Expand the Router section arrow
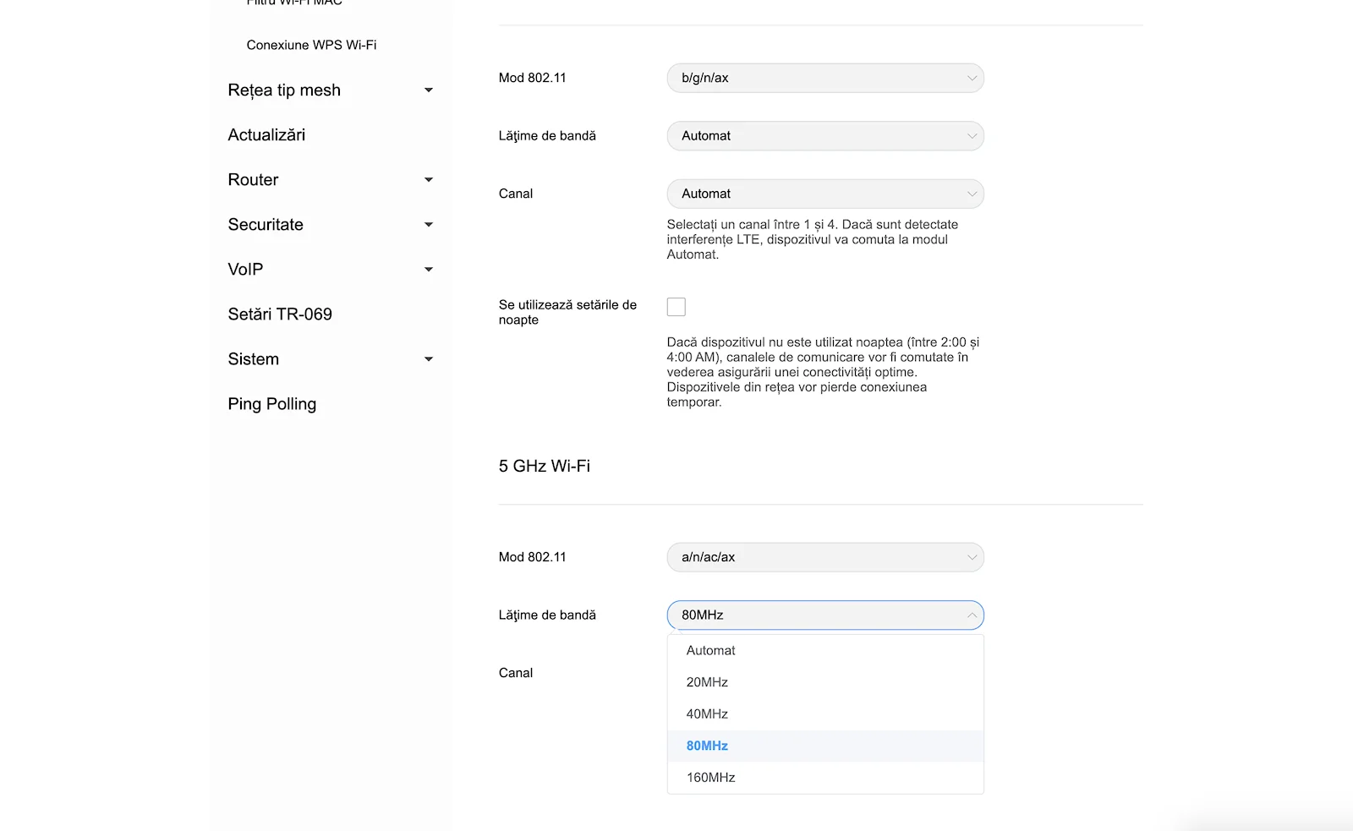Screen dimensions: 1353x831 click(x=429, y=180)
